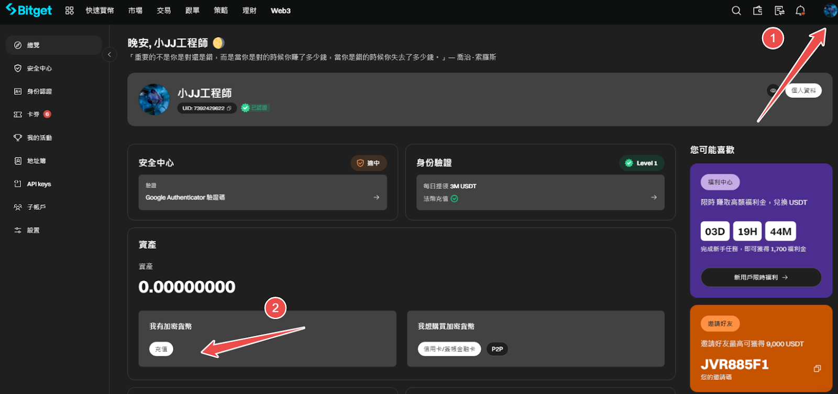Open 策略 in the top navigation

coord(221,10)
